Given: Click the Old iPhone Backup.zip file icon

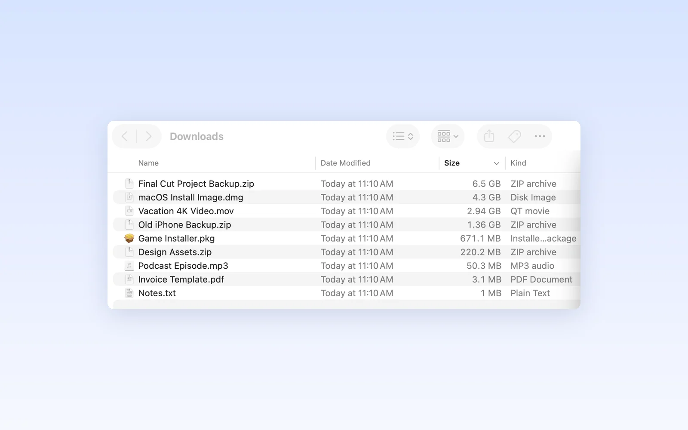Looking at the screenshot, I should point(129,224).
